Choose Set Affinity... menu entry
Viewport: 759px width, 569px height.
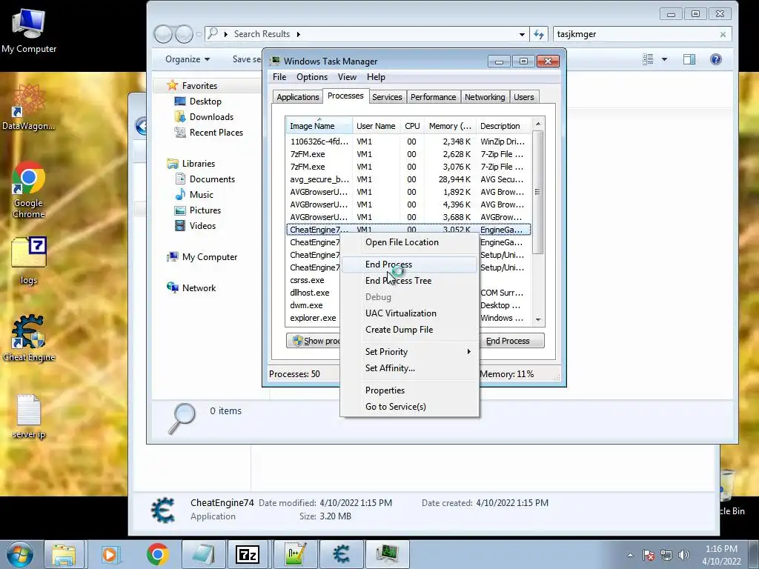tap(409, 368)
